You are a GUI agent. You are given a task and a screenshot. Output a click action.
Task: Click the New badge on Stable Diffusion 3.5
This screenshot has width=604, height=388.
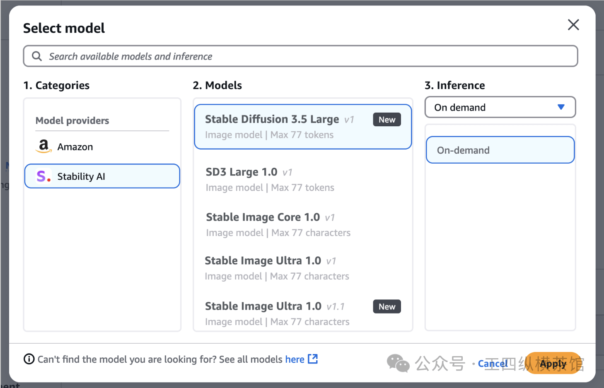pyautogui.click(x=387, y=120)
